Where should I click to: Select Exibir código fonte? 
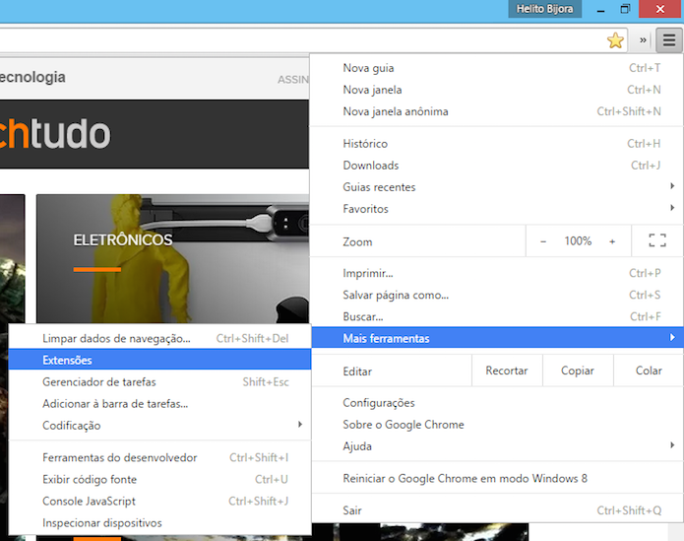159,480
